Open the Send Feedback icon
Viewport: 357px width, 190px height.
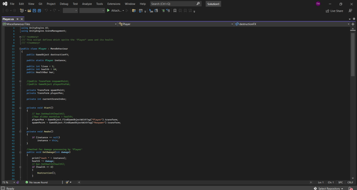(349, 10)
